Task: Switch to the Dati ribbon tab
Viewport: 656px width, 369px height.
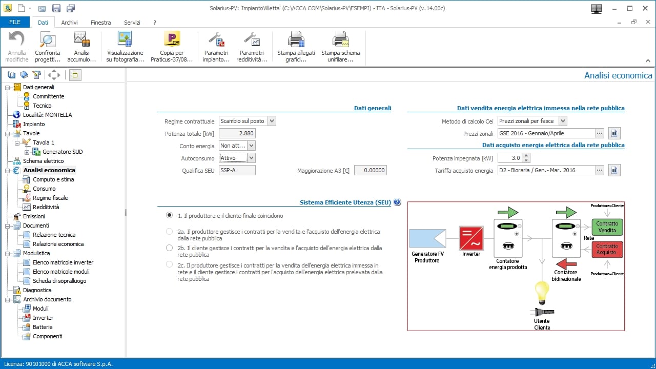Action: pos(43,23)
